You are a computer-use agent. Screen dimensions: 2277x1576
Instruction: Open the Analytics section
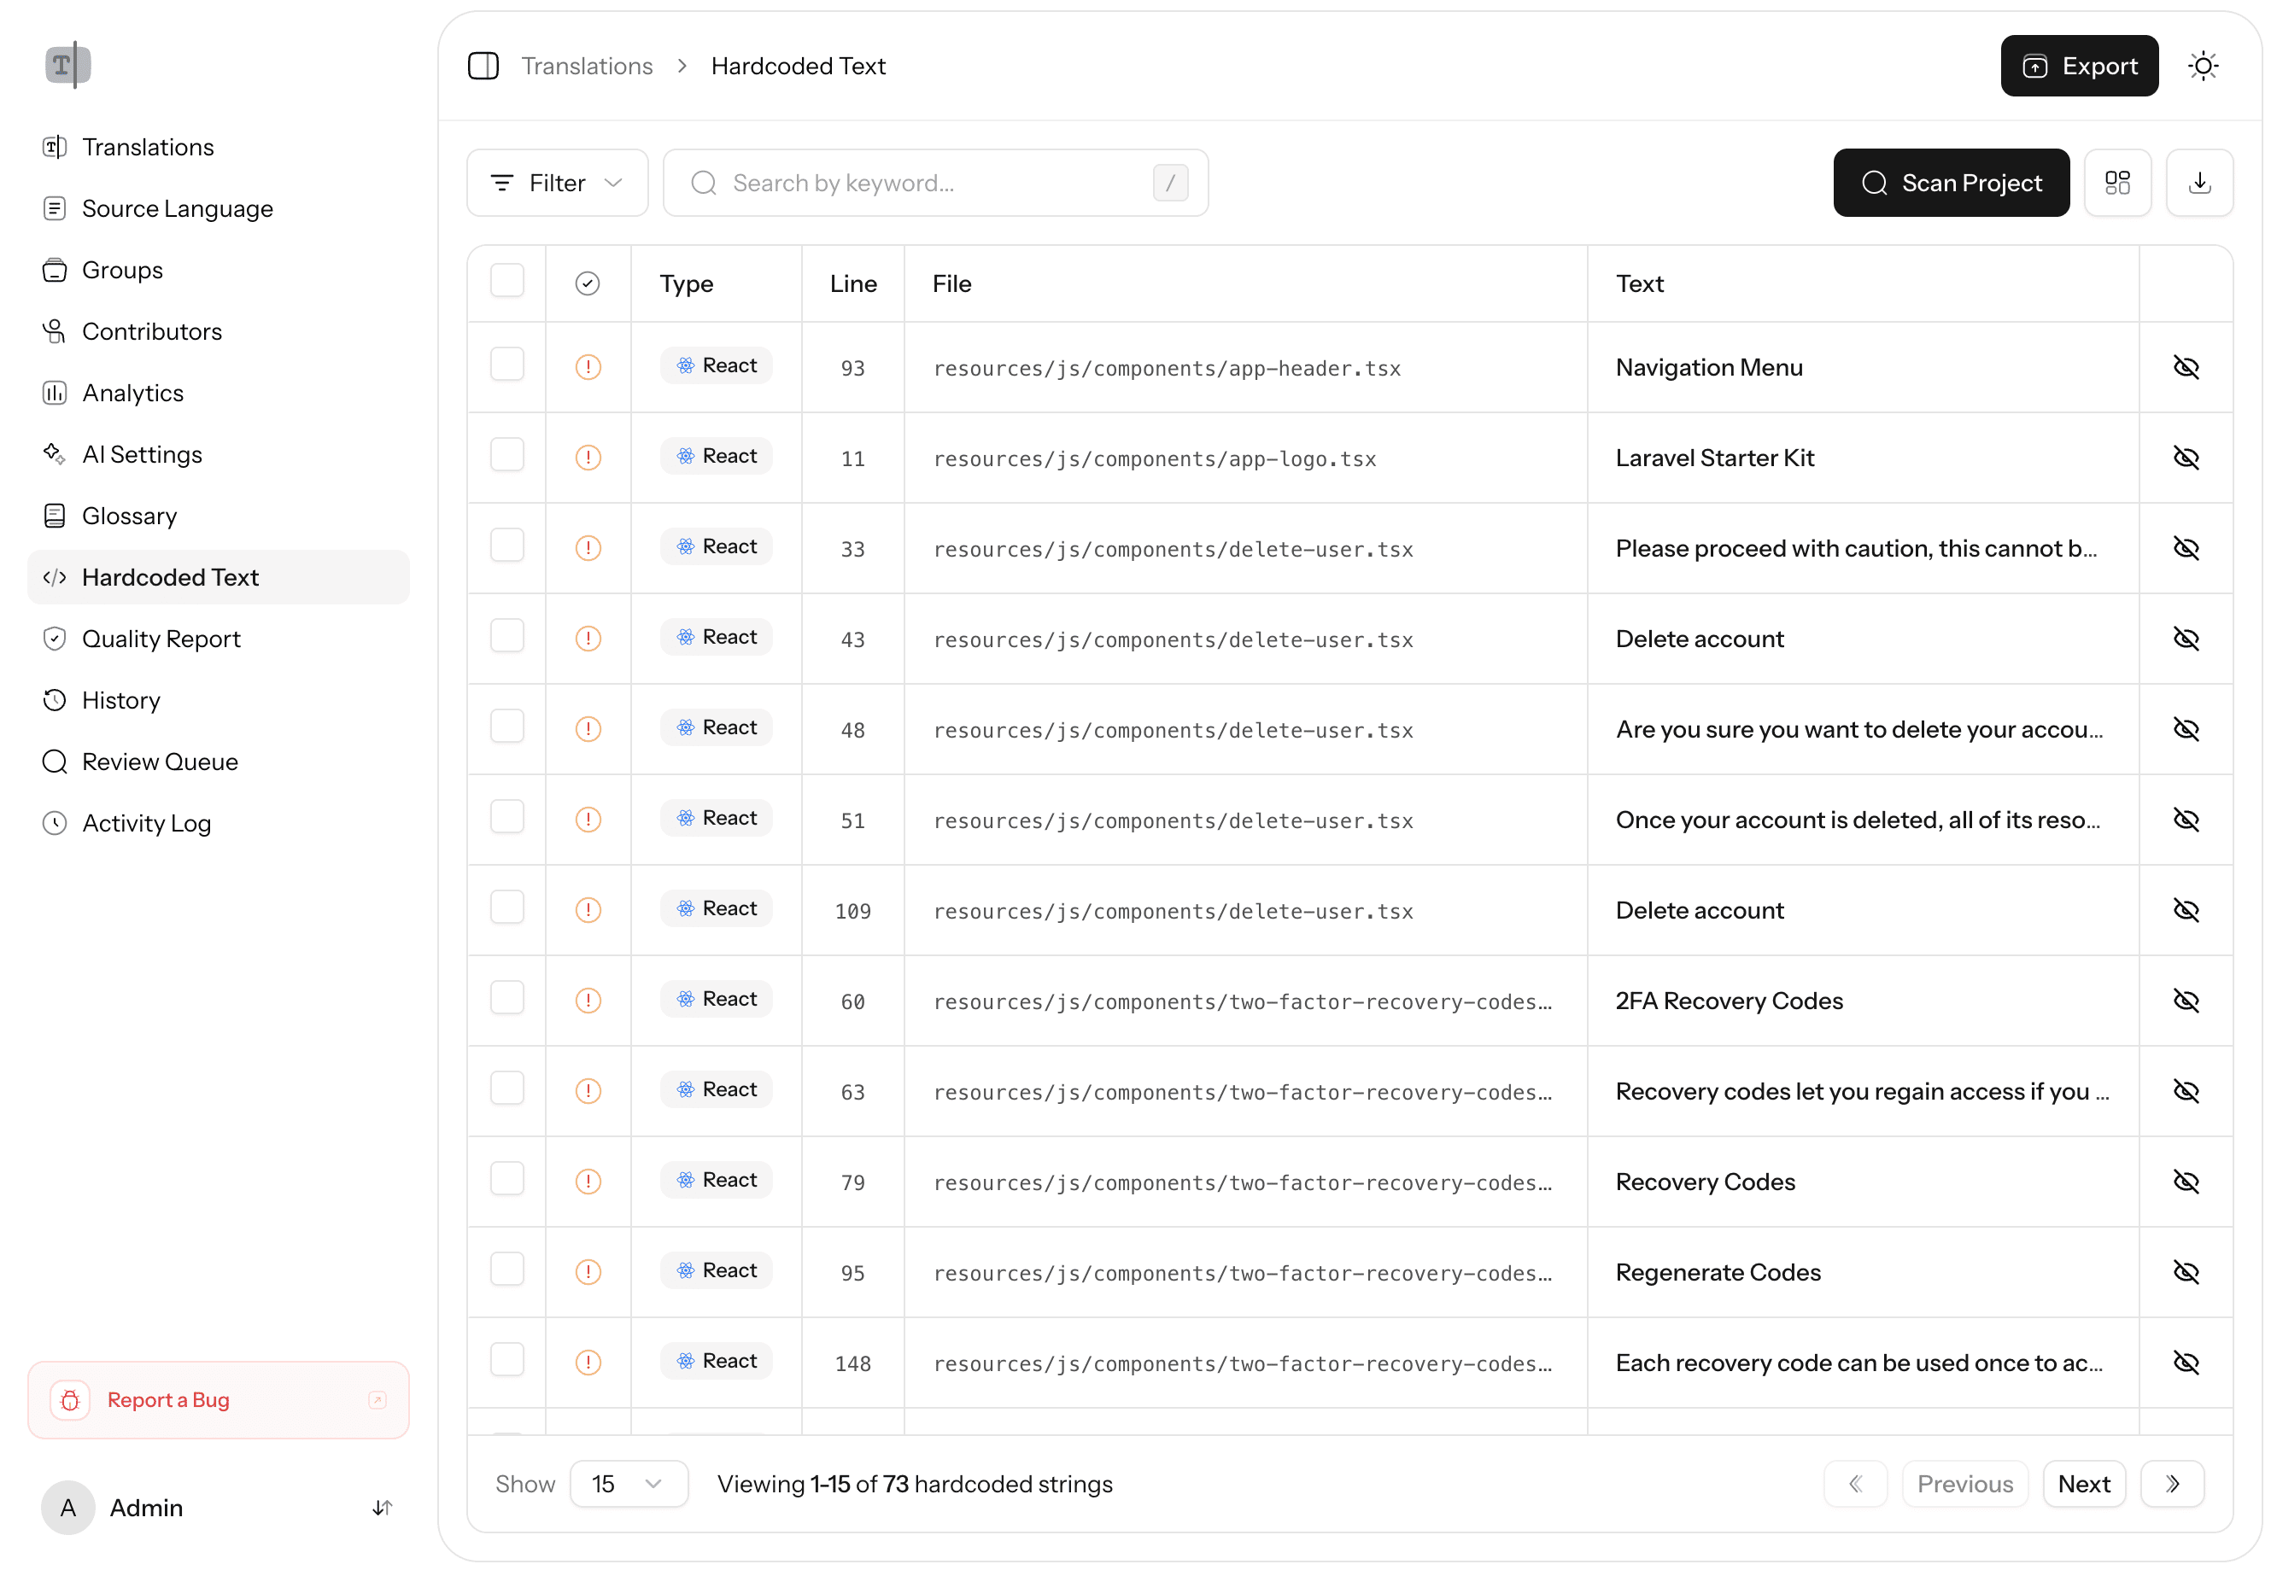point(132,392)
